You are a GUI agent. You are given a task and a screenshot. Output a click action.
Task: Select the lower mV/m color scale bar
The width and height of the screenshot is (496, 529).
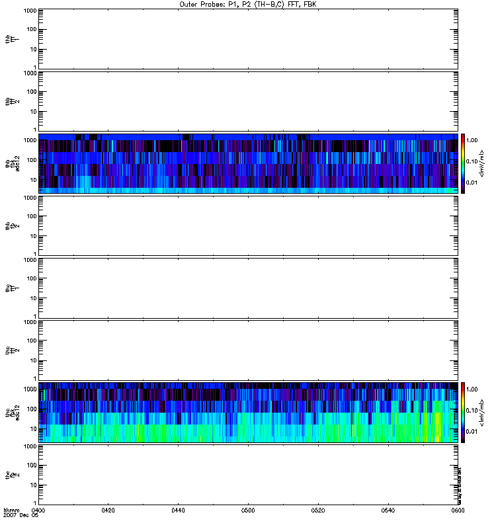463,413
